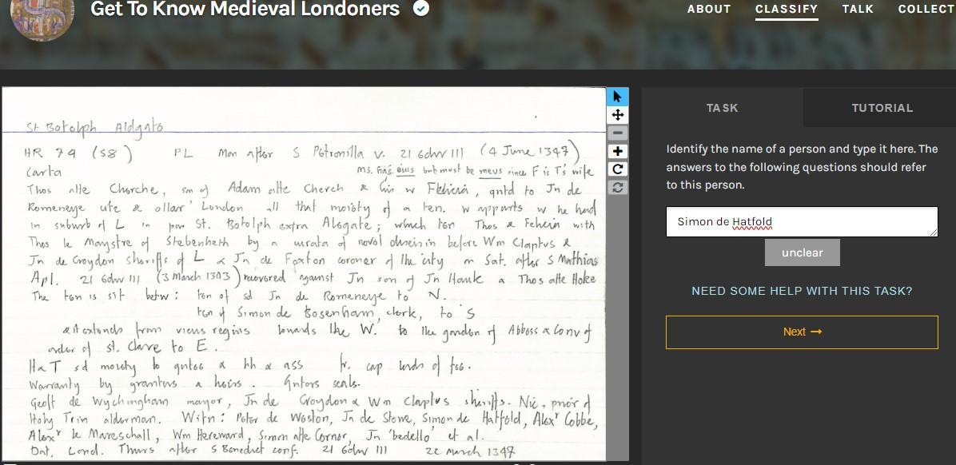Click the Get To Know Medieval Londoners title
This screenshot has height=465, width=956.
pos(245,9)
